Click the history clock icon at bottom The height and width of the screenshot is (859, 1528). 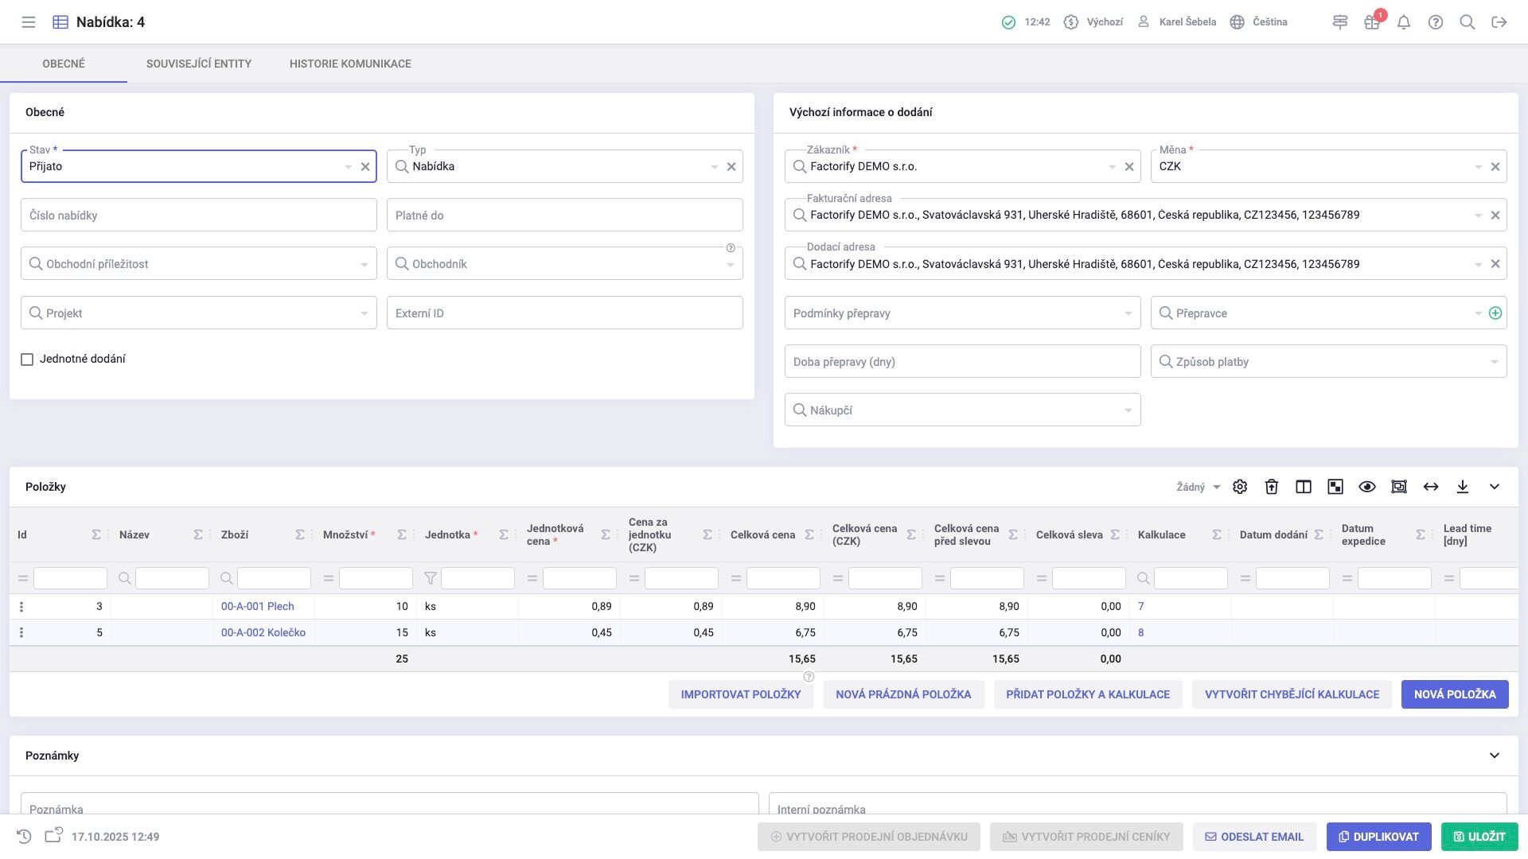pyautogui.click(x=24, y=837)
